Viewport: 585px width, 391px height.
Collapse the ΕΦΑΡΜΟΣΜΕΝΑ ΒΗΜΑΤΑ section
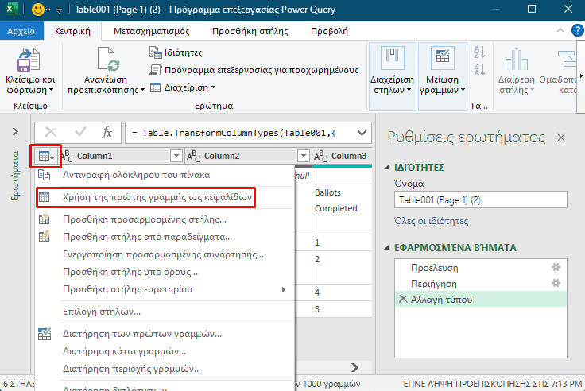click(386, 248)
